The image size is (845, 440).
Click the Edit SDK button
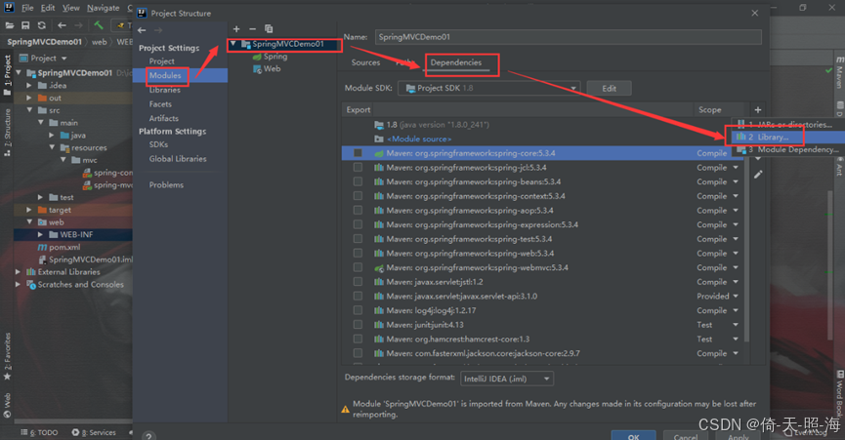(609, 88)
